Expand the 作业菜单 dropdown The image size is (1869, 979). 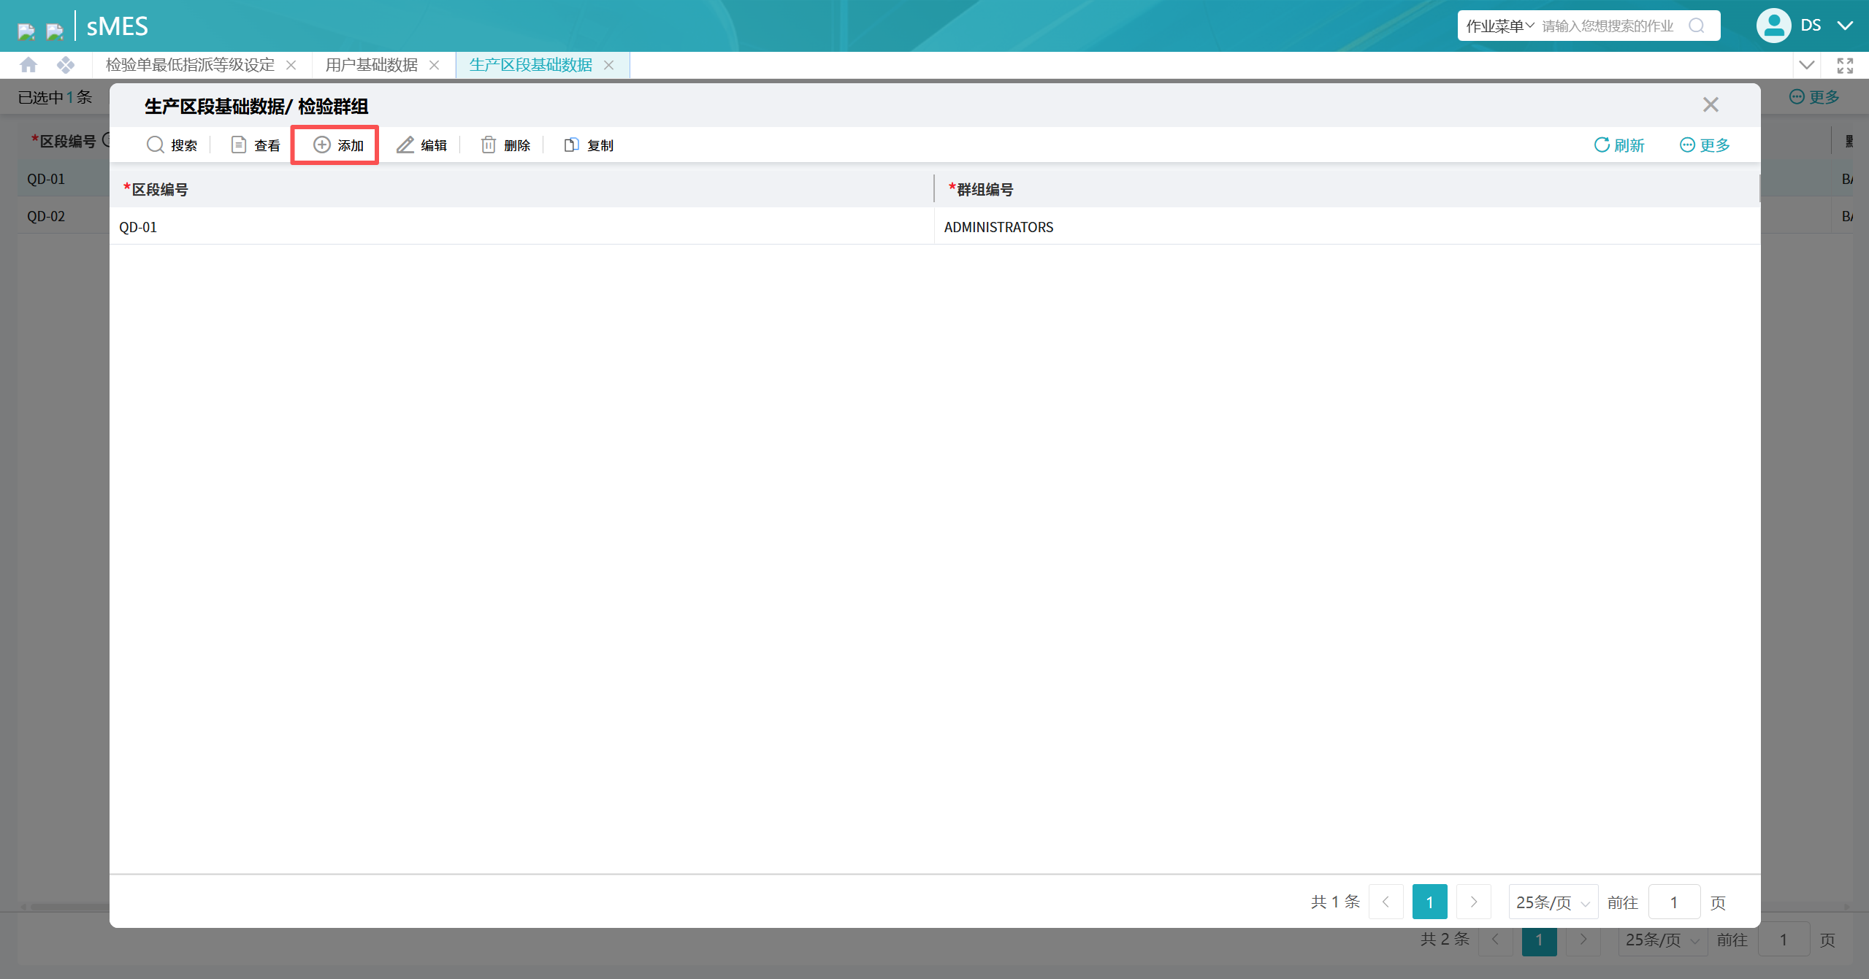1499,26
